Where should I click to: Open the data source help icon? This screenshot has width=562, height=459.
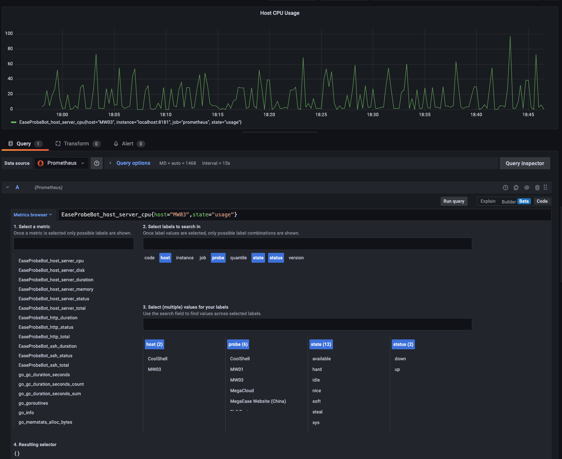[x=97, y=163]
